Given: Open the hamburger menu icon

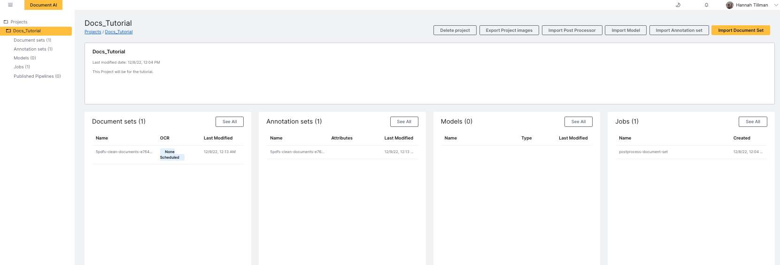Looking at the screenshot, I should [x=10, y=5].
